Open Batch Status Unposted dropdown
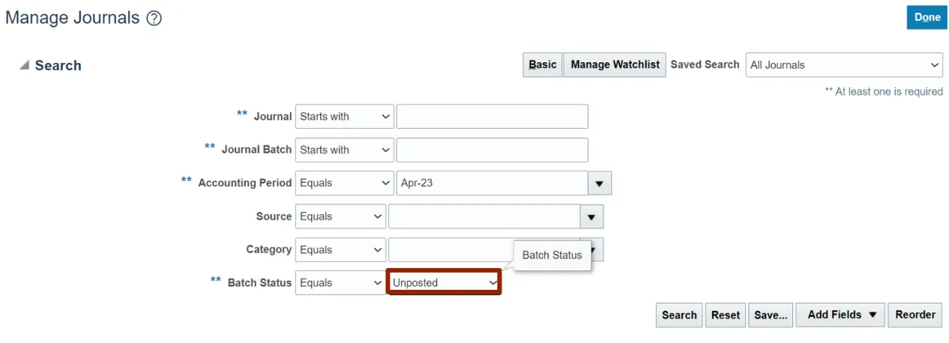Screen dimensions: 949x343 444,283
